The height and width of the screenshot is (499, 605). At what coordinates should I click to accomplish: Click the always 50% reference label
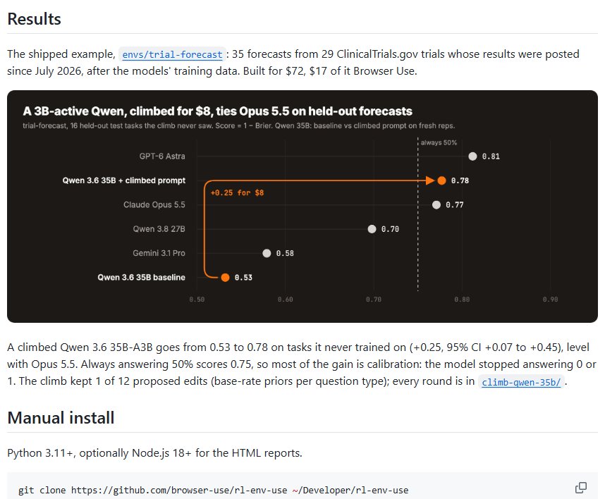[x=439, y=142]
